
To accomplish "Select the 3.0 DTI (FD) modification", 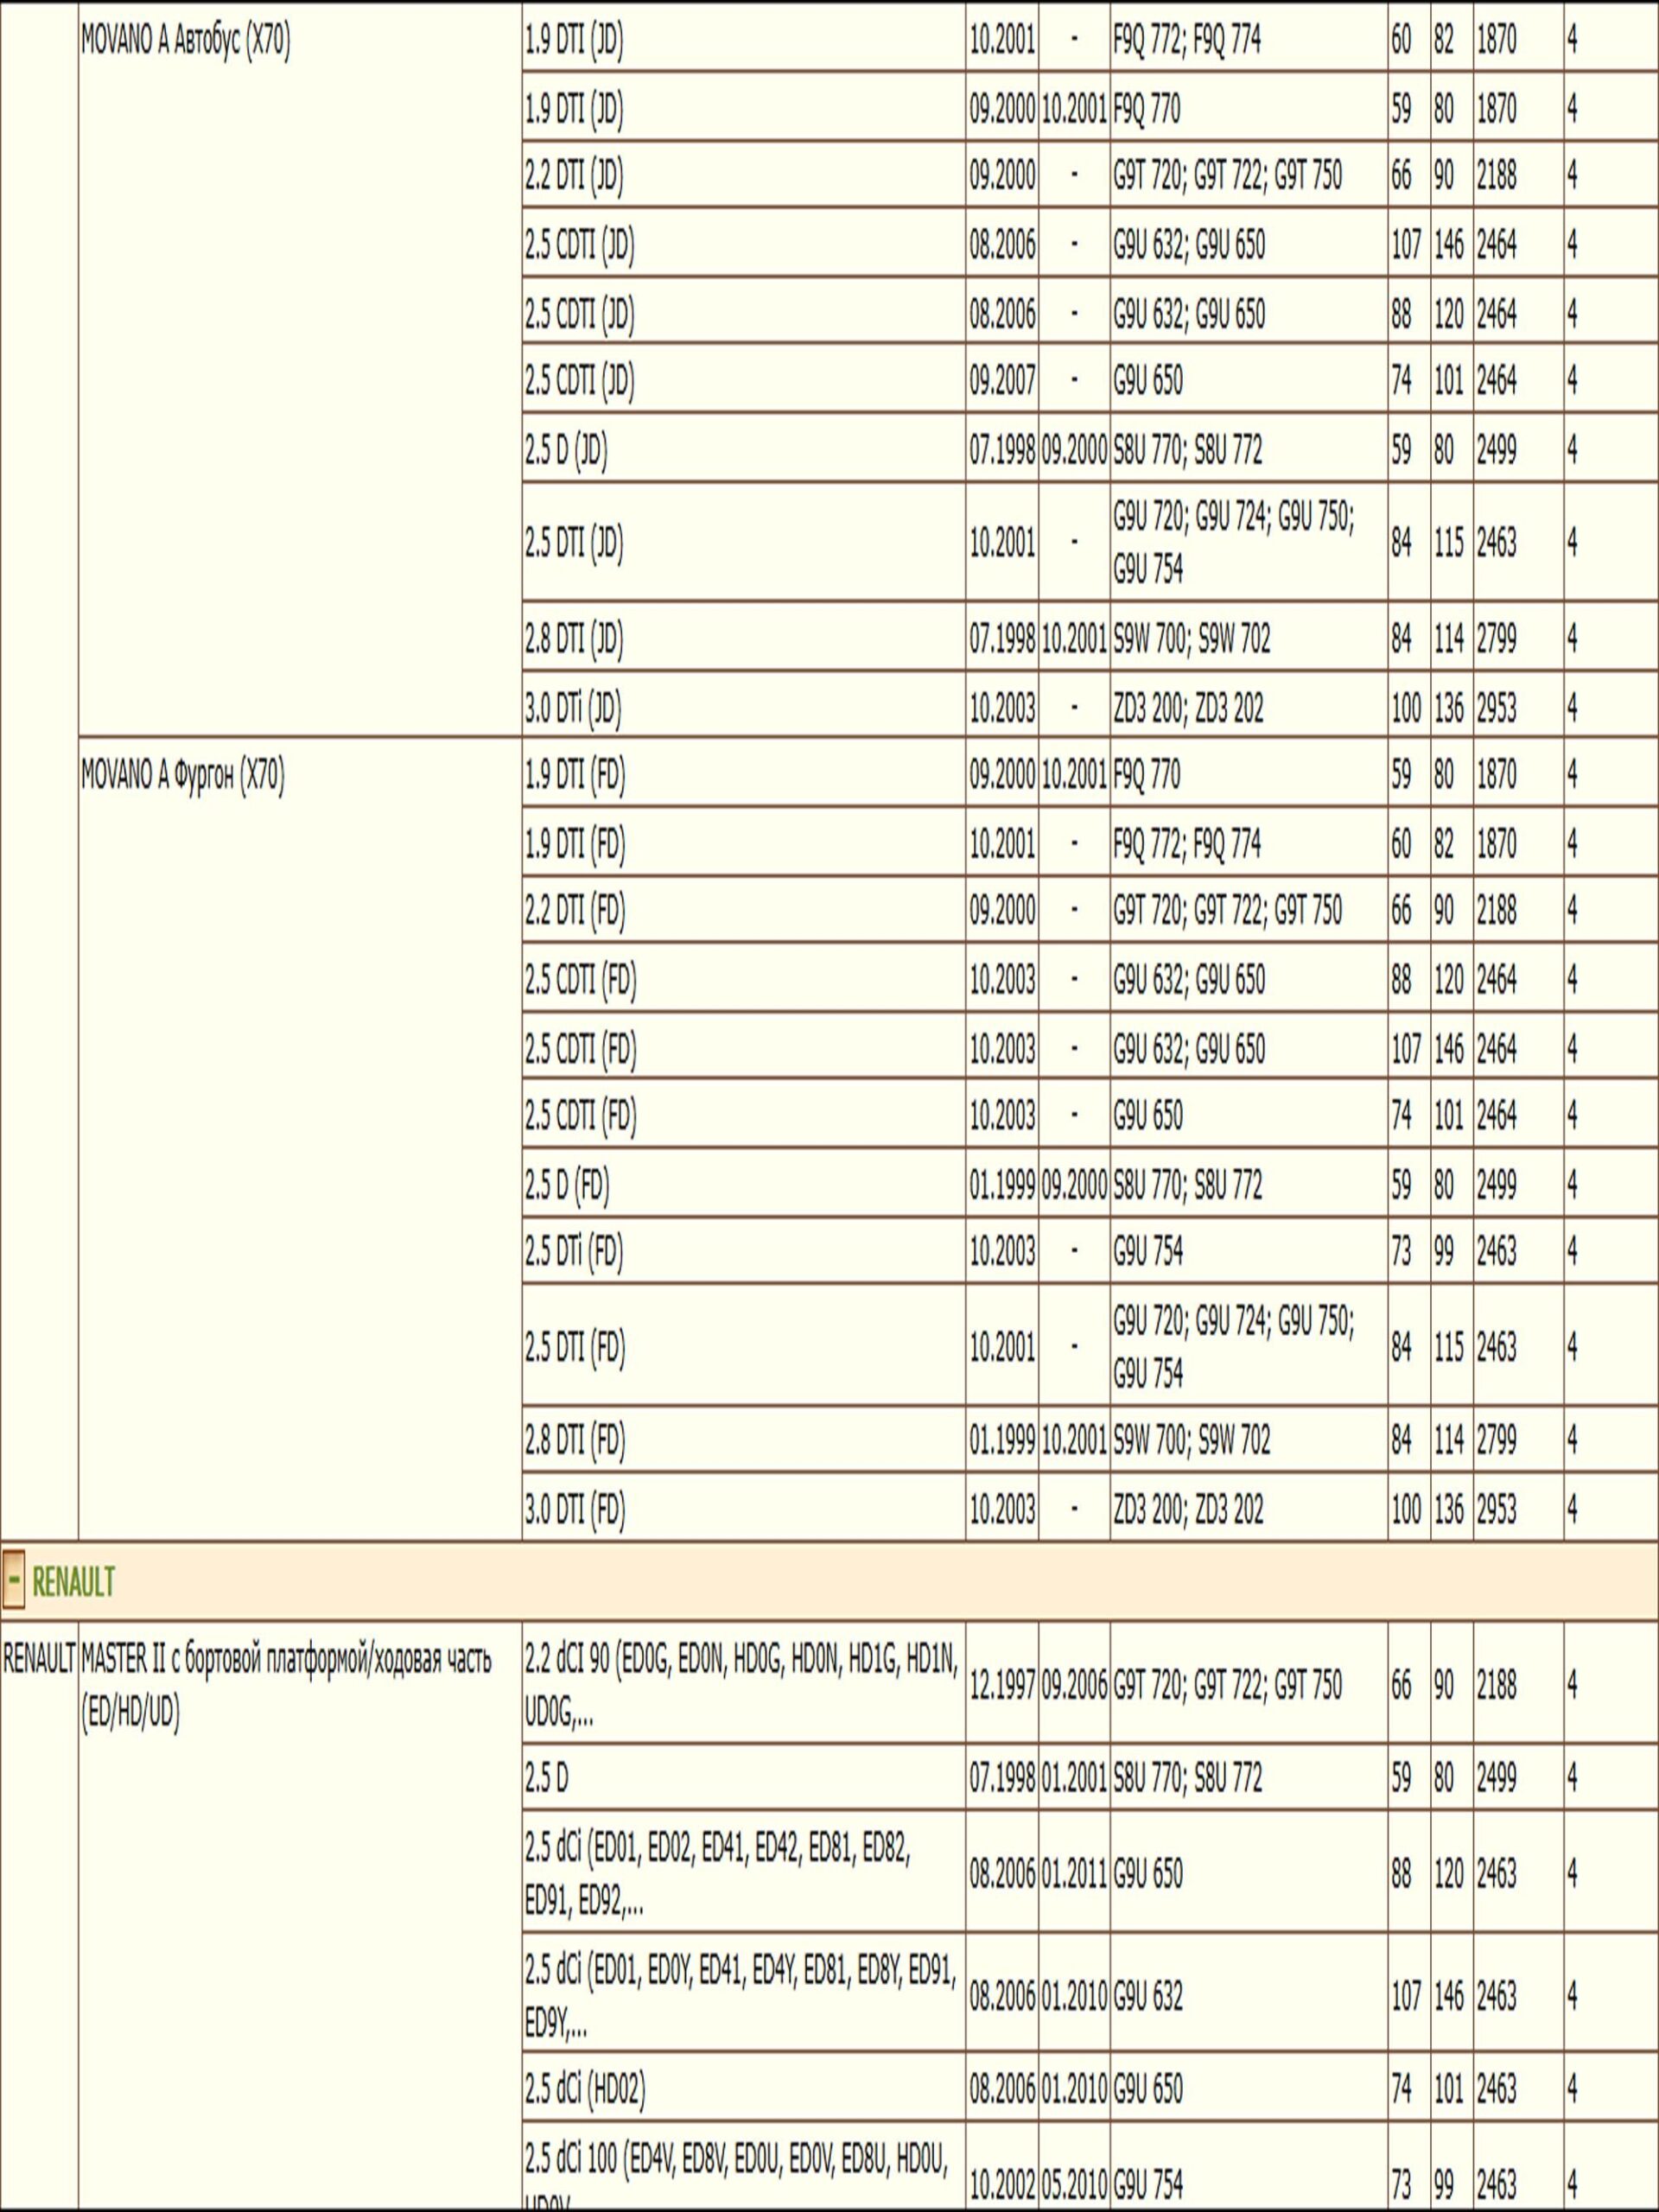I will pyautogui.click(x=575, y=1509).
